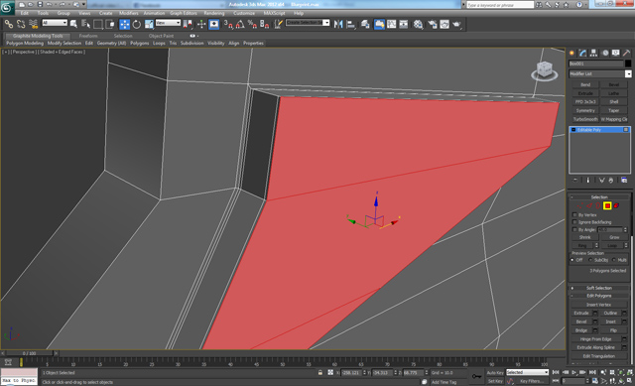Screen dimensions: 635x386
Task: Open the Graph Editors menu
Action: [x=183, y=13]
